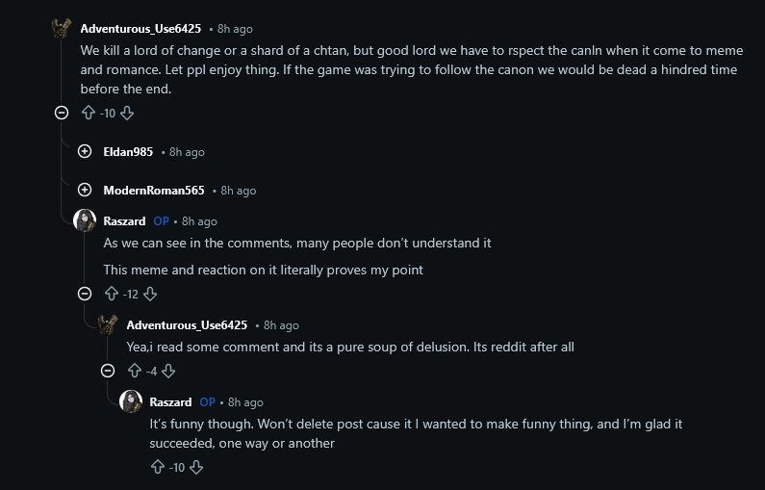Open Eldan985's user profile

[x=128, y=152]
